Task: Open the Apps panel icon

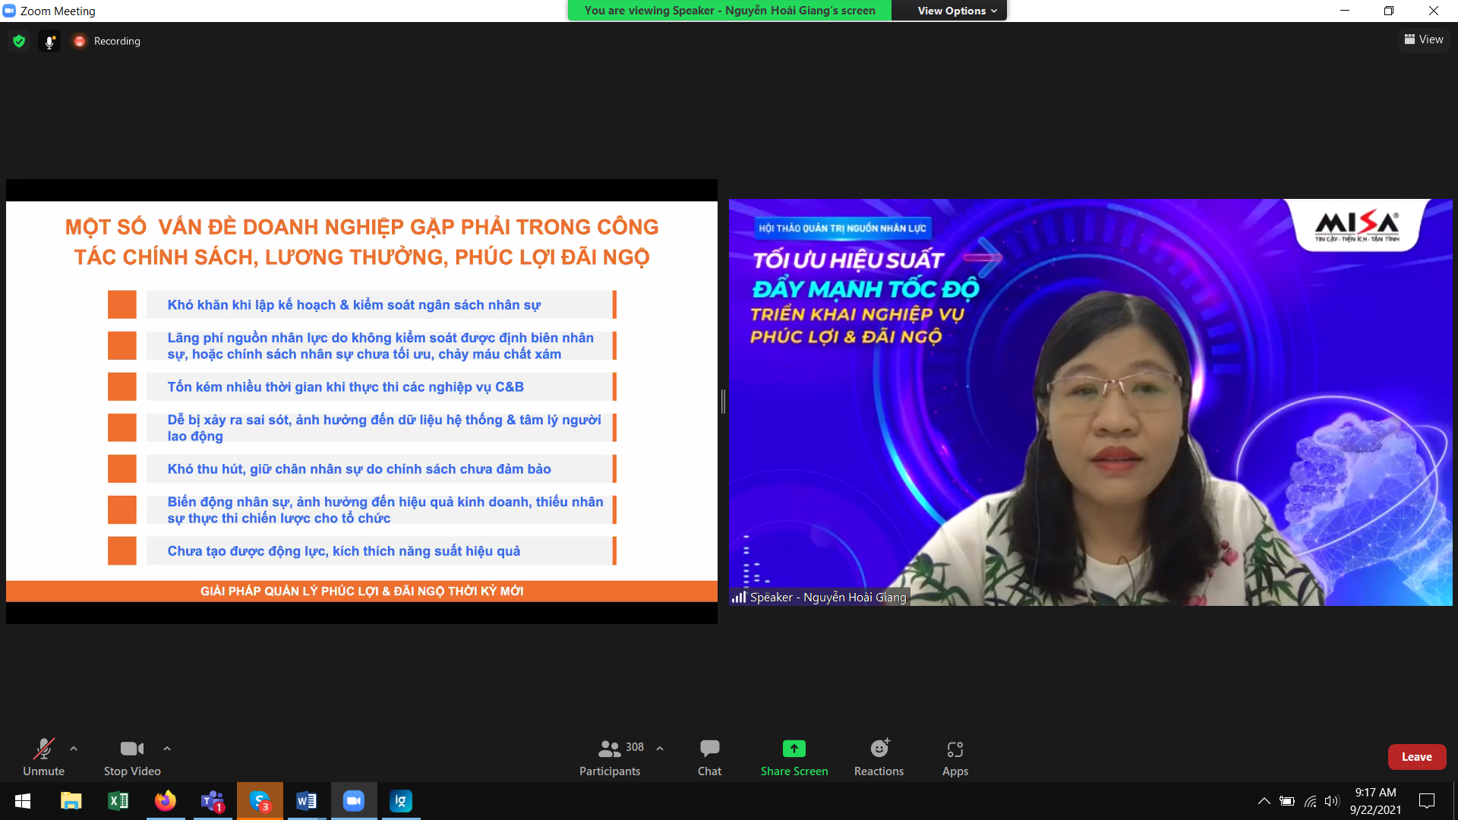Action: click(x=955, y=749)
